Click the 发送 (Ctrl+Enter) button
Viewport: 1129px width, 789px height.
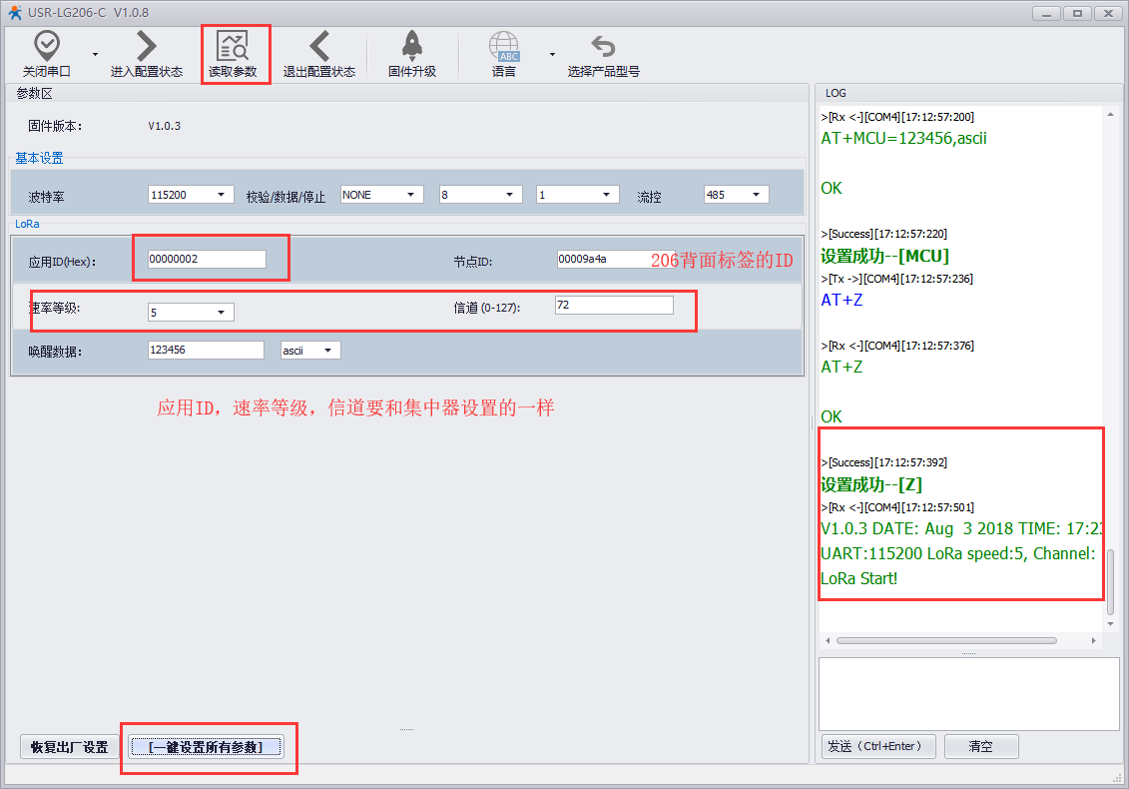[877, 746]
